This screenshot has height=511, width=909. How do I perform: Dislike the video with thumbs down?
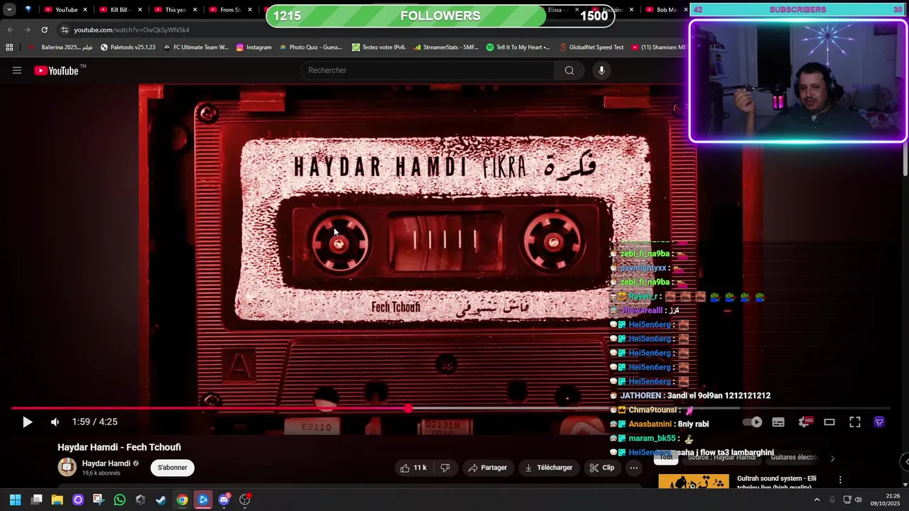[x=445, y=468]
